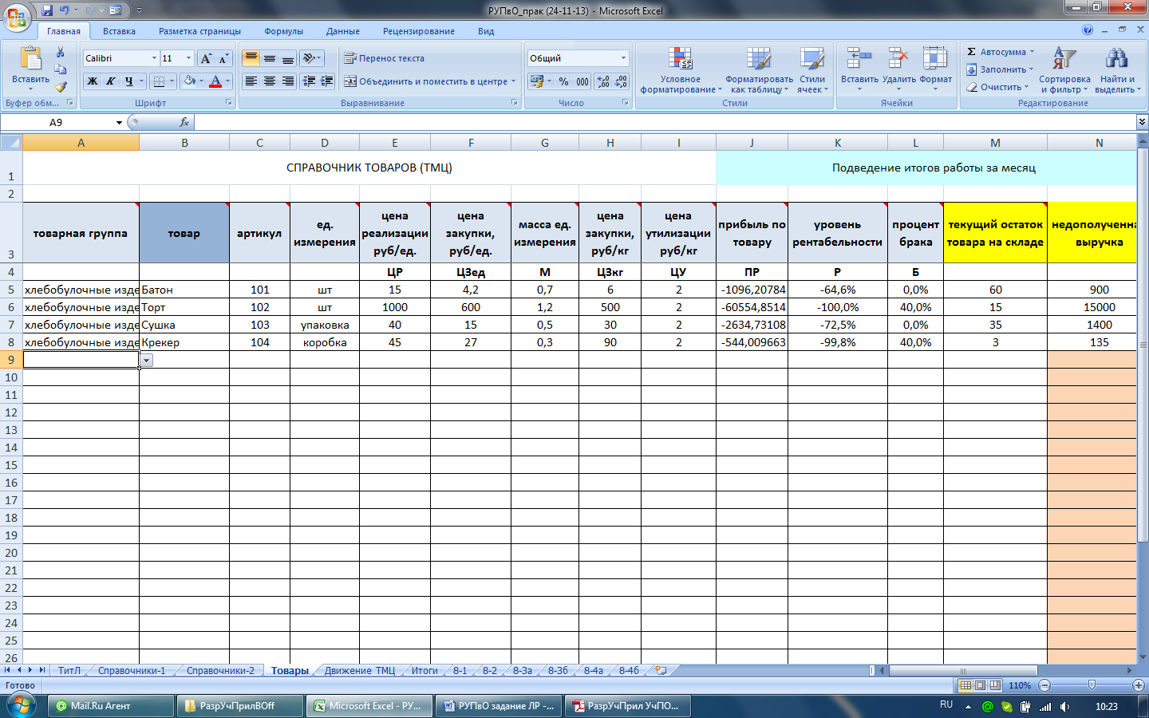Expand the Autosum (Автосумма) dropdown
This screenshot has width=1149, height=718.
coord(1032,52)
